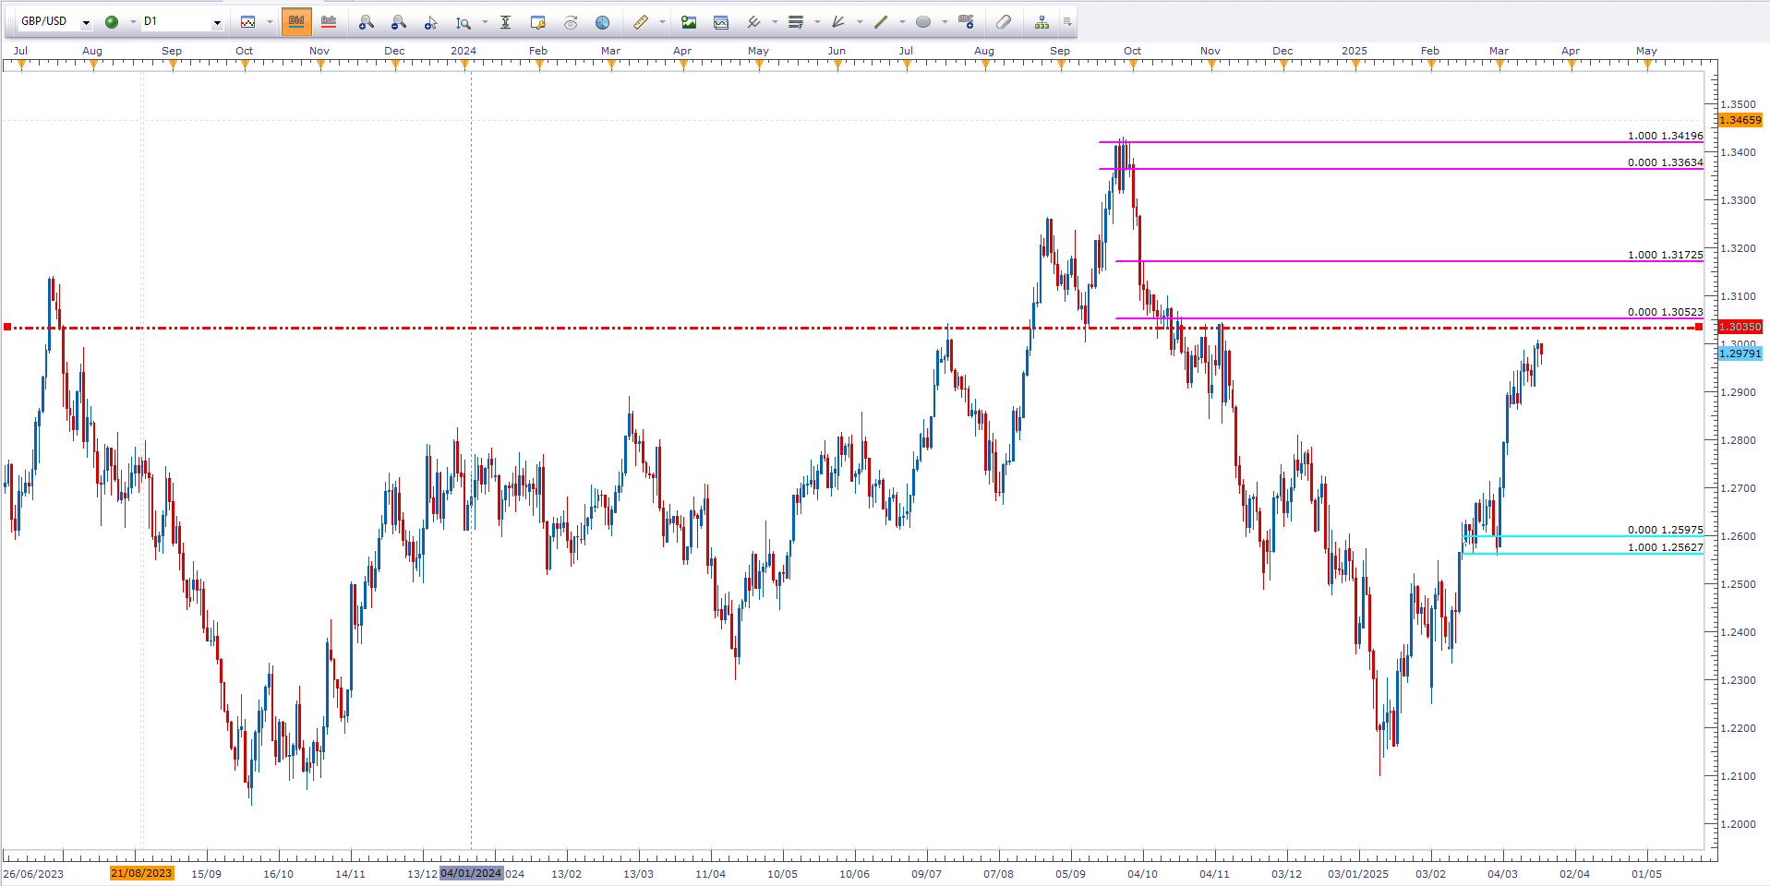
Task: Click the zoom in magnifier icon
Action: pos(366,22)
